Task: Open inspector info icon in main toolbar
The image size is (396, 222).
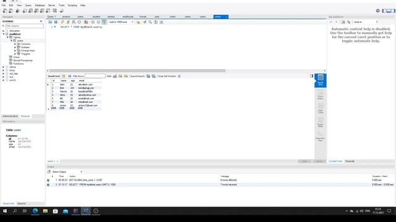Action: 17,11
